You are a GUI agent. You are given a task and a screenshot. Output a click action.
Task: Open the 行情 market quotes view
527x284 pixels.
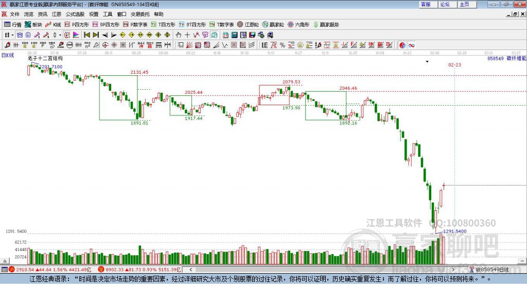coord(13,25)
